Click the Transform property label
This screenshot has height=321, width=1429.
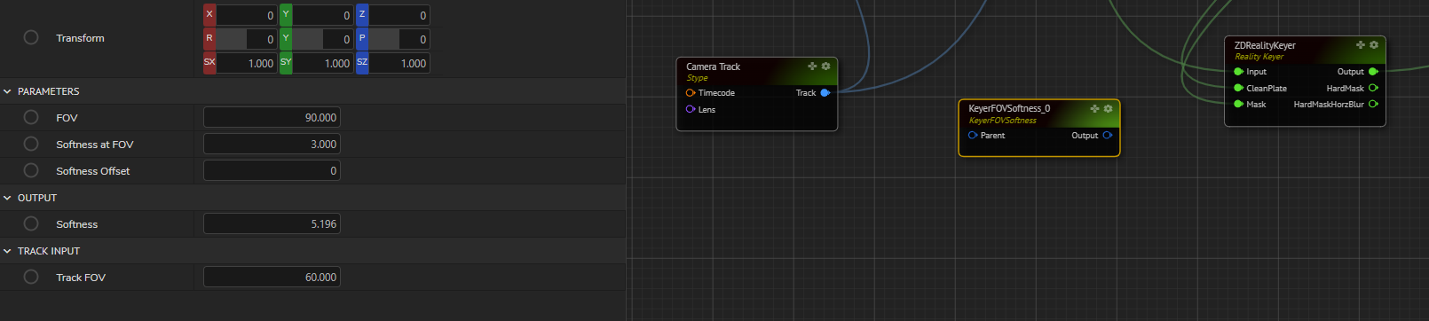[80, 38]
